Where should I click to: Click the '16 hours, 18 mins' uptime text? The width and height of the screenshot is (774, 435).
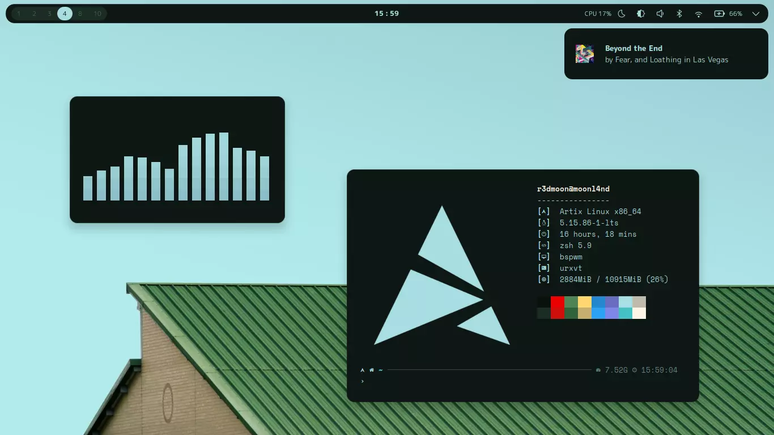[x=598, y=234]
